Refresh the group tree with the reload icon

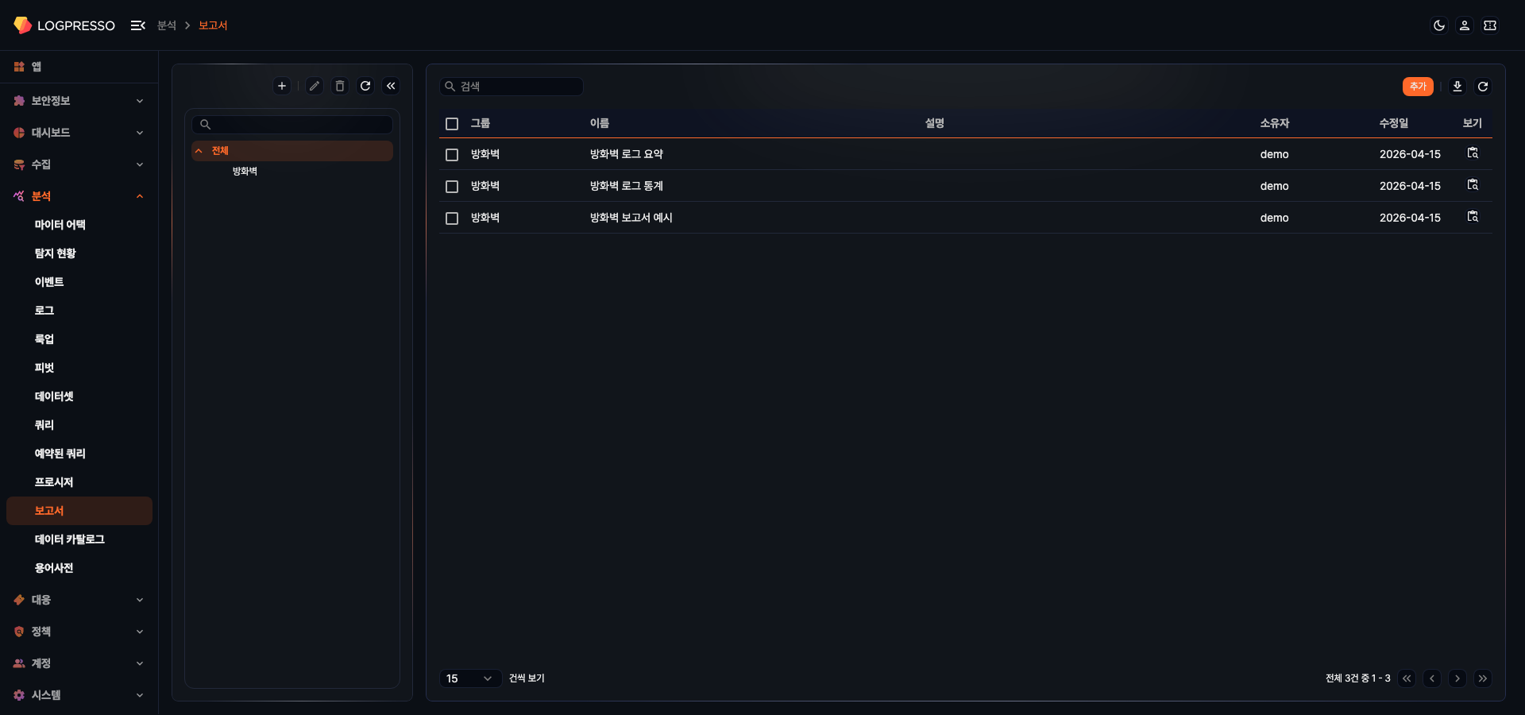pos(365,86)
